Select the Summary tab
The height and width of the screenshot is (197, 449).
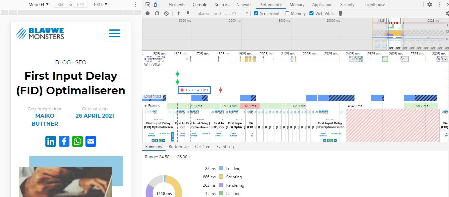point(154,147)
